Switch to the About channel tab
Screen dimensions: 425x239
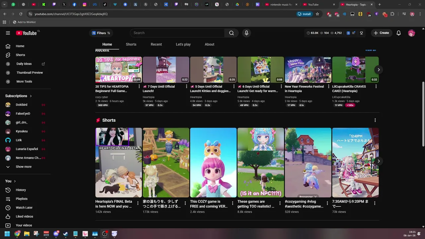210,44
